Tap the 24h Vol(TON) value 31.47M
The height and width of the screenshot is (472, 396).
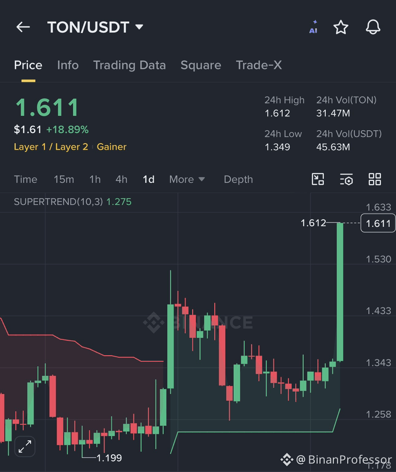point(333,113)
